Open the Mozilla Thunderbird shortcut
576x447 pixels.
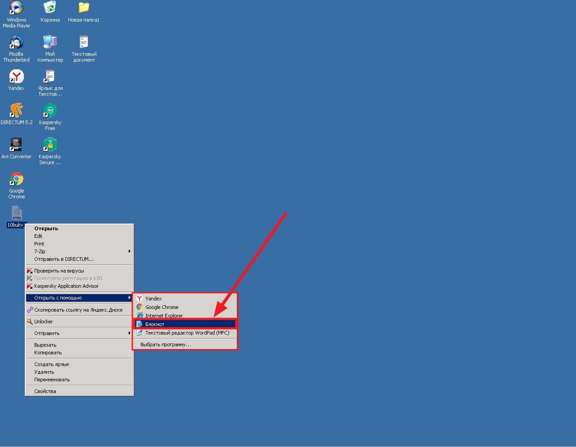point(16,43)
